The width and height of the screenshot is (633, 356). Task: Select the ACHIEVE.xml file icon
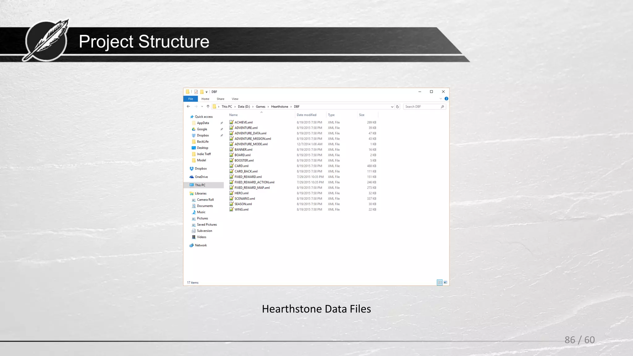tap(232, 122)
